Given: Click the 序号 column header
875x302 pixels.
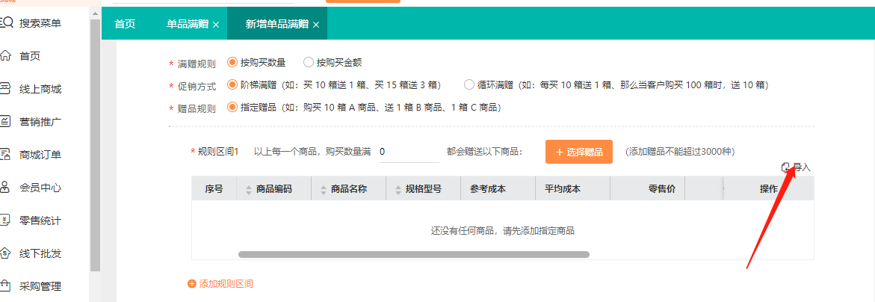Looking at the screenshot, I should coord(214,188).
